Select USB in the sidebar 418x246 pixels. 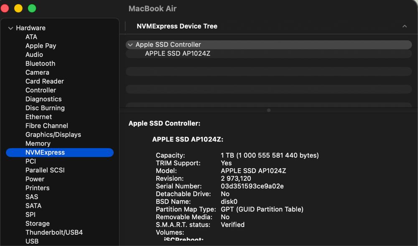[x=32, y=241]
